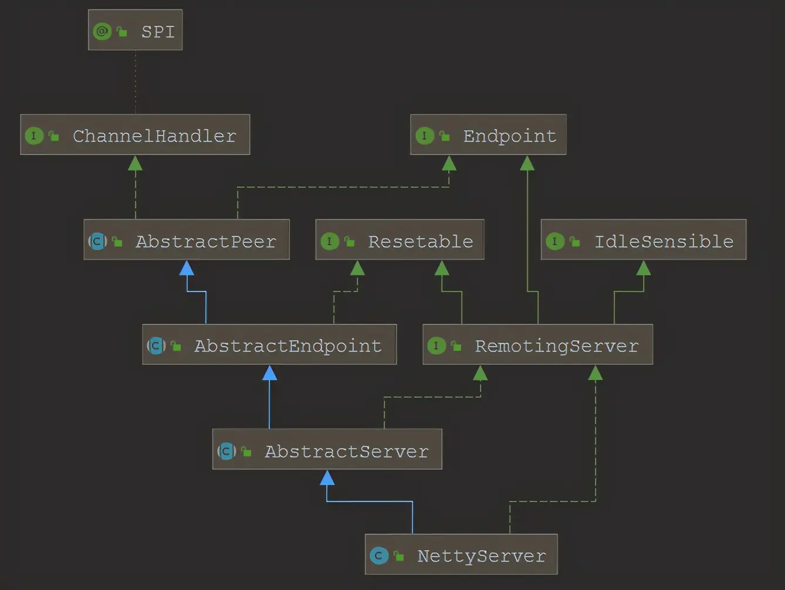The image size is (785, 590).
Task: Click the abstract class icon on AbstractPeer
Action: [x=97, y=241]
